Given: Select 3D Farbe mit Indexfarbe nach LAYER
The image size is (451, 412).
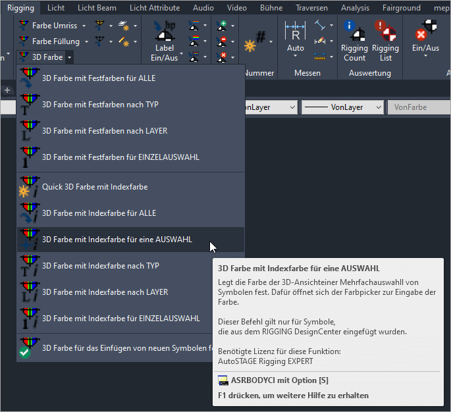Looking at the screenshot, I should [115, 292].
